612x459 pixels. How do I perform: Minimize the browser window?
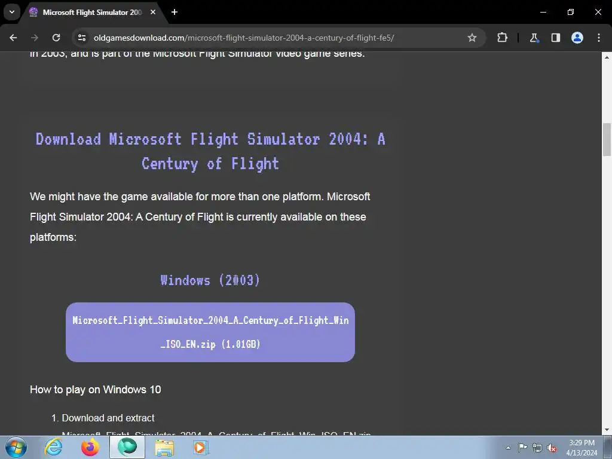coord(543,12)
